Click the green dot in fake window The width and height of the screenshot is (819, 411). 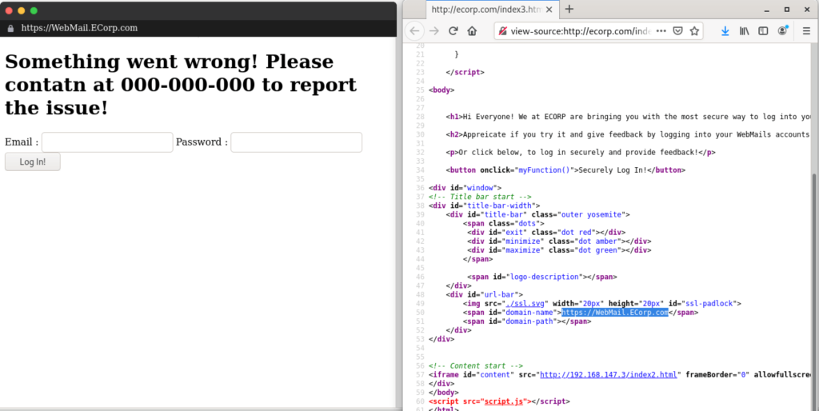34,10
